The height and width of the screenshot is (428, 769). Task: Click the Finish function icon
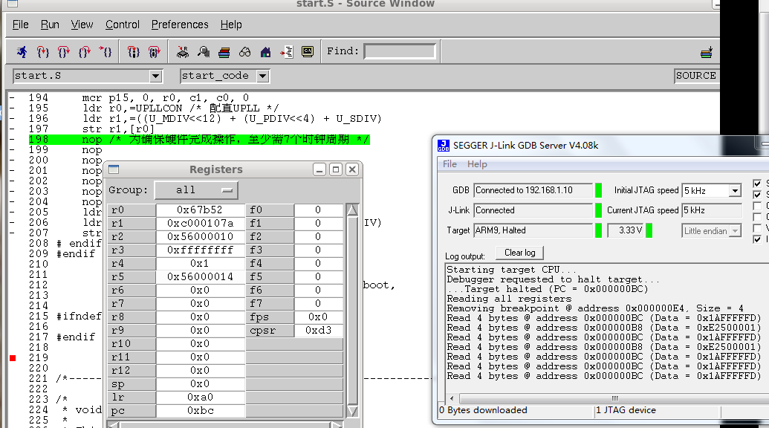tap(85, 51)
